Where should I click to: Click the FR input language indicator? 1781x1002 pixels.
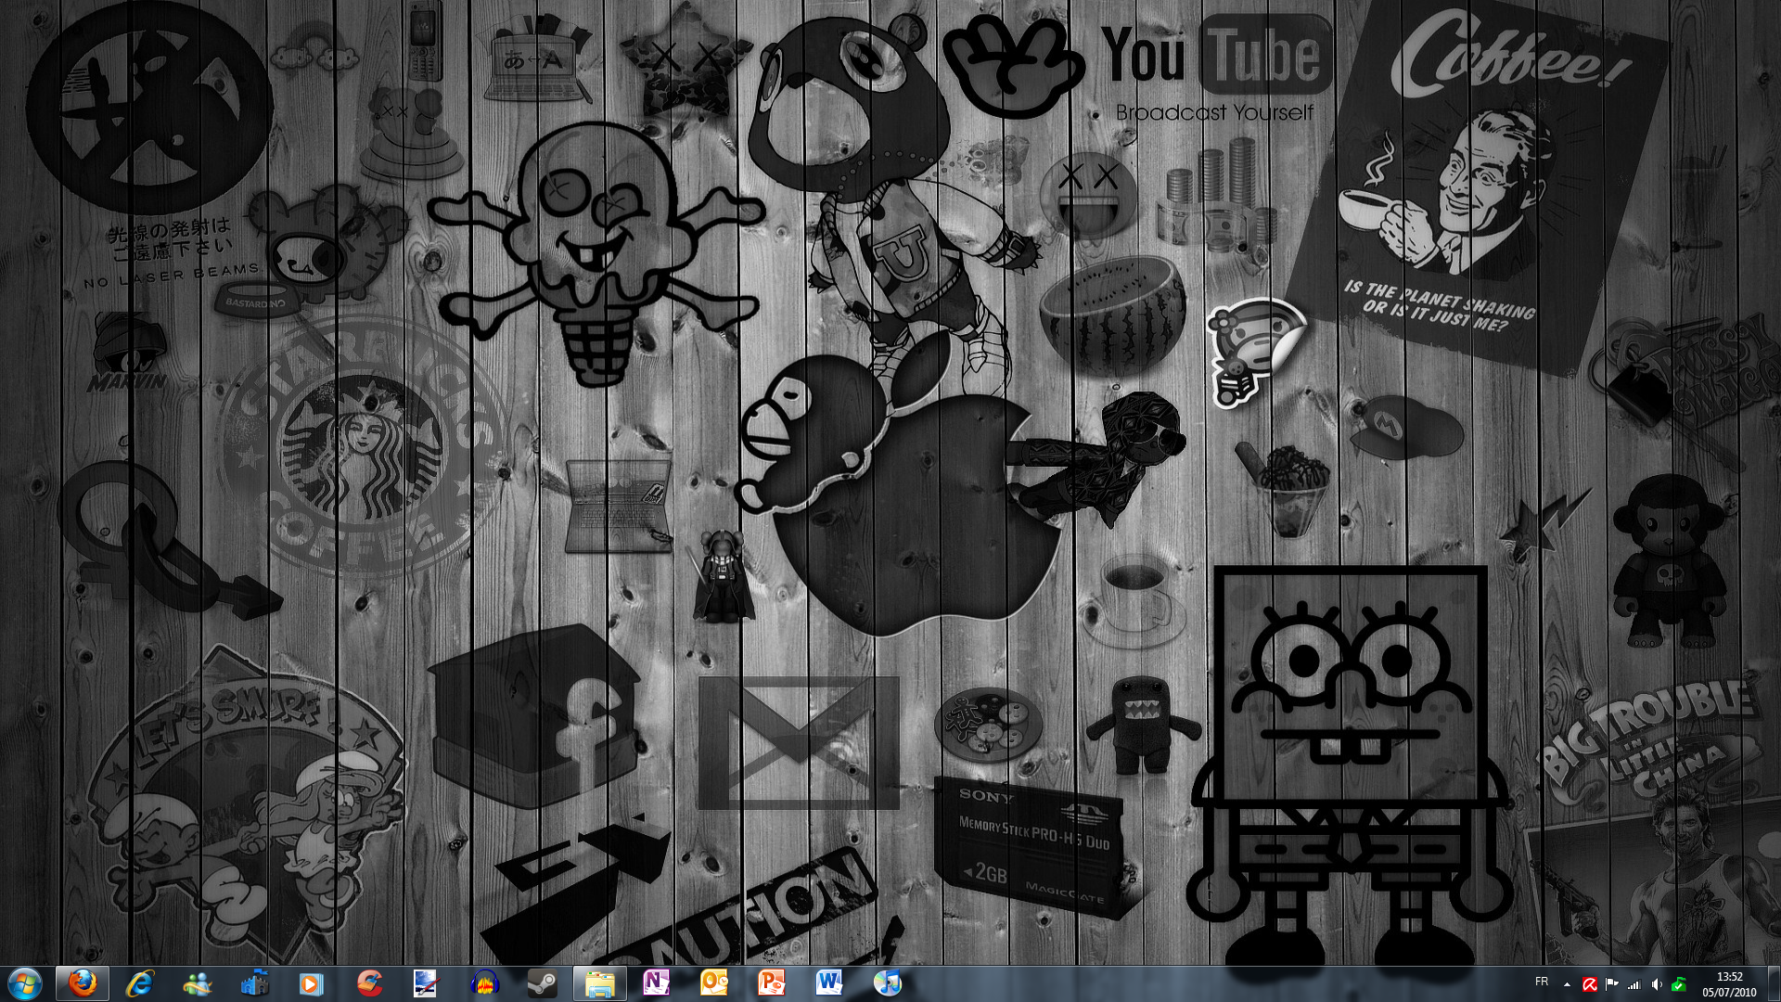click(1542, 983)
